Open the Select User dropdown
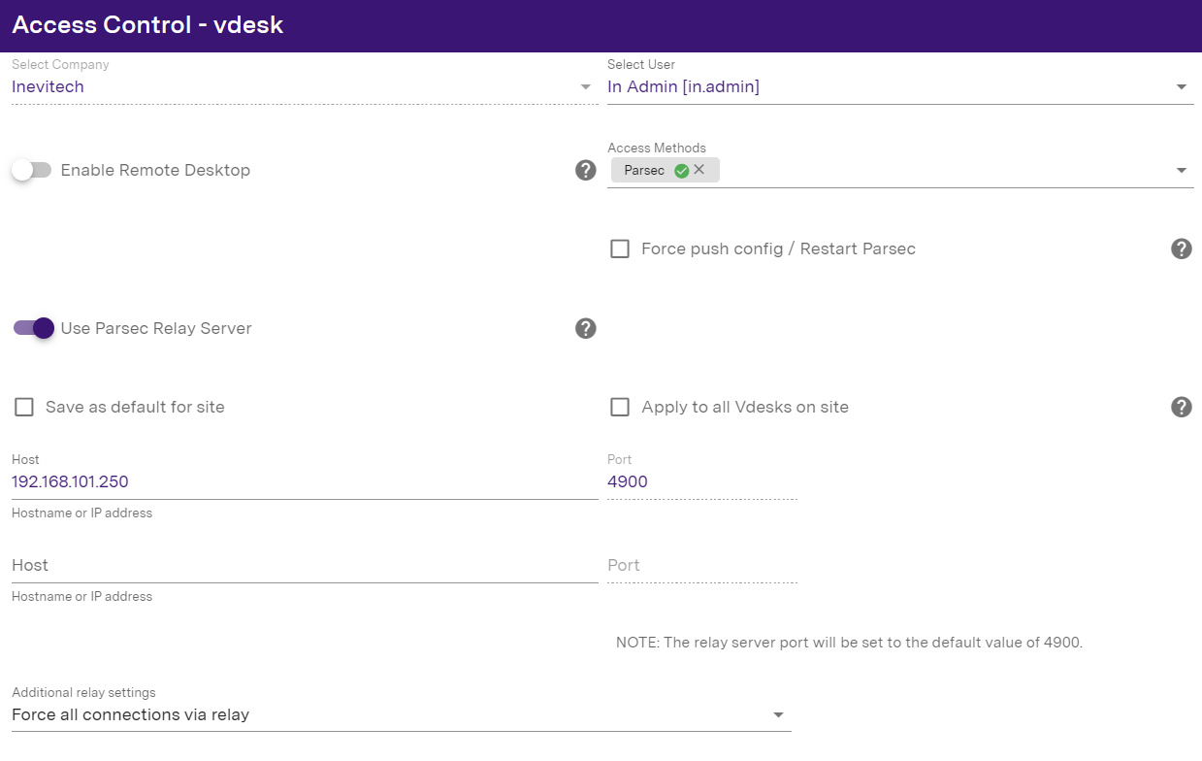The image size is (1202, 761). 898,87
